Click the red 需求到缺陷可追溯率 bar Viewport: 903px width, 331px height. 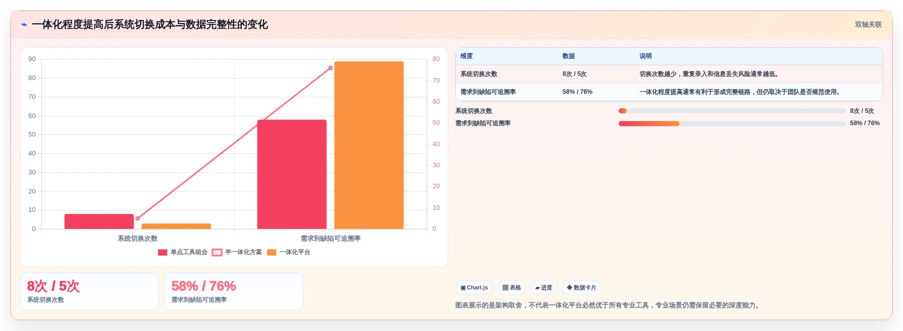click(292, 174)
